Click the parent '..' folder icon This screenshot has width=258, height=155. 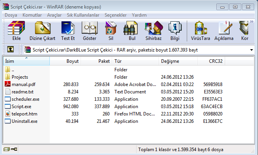[7, 69]
